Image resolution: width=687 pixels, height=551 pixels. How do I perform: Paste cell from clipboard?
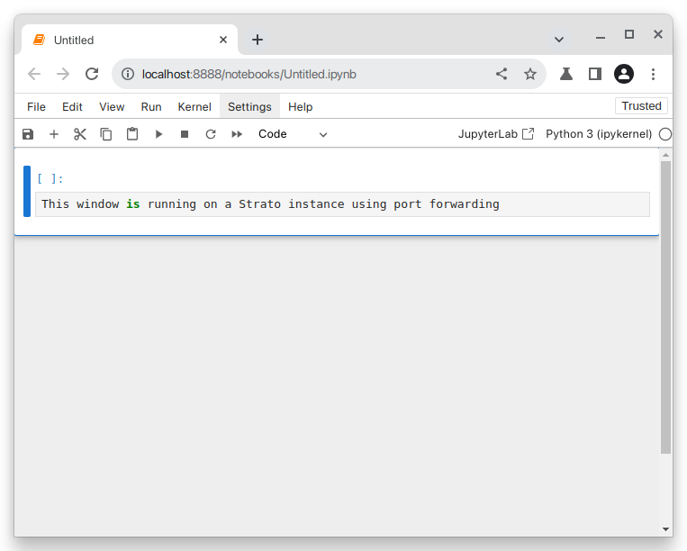click(x=132, y=134)
